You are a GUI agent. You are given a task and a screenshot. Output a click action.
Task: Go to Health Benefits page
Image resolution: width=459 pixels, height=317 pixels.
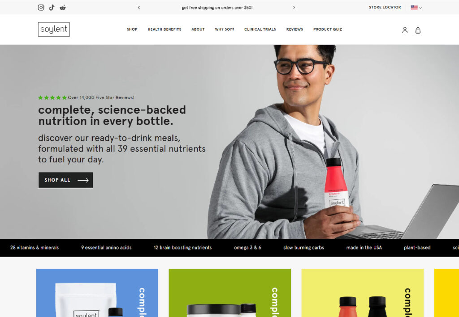coord(164,29)
